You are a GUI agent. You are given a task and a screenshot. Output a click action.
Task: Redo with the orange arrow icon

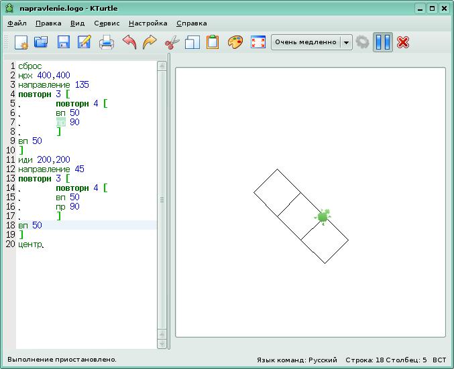150,42
